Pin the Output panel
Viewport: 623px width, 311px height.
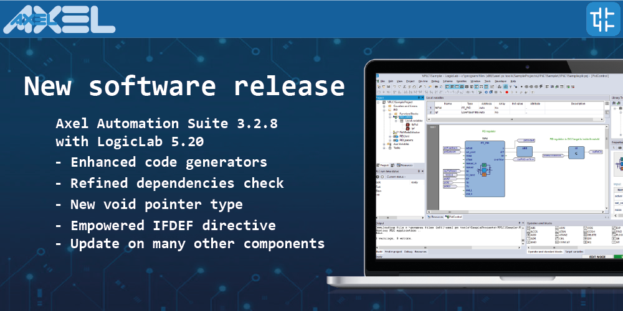(x=520, y=223)
